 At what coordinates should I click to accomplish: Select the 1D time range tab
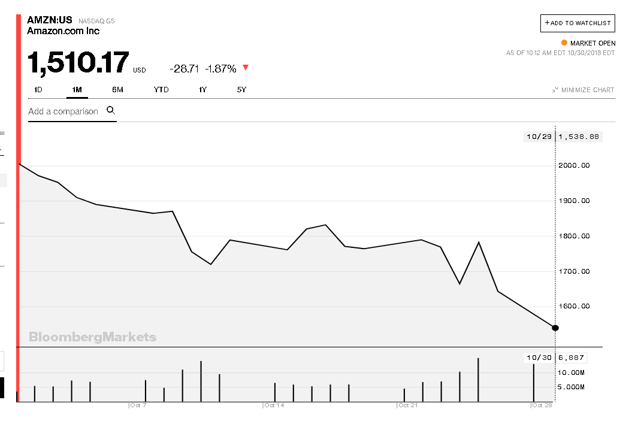tap(38, 90)
